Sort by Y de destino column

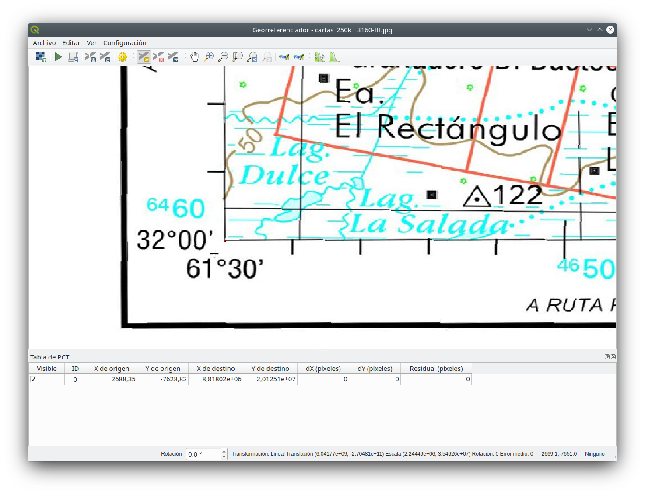click(270, 369)
